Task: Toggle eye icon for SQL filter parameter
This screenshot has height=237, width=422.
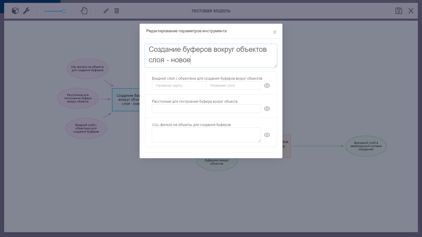Action: tap(267, 135)
